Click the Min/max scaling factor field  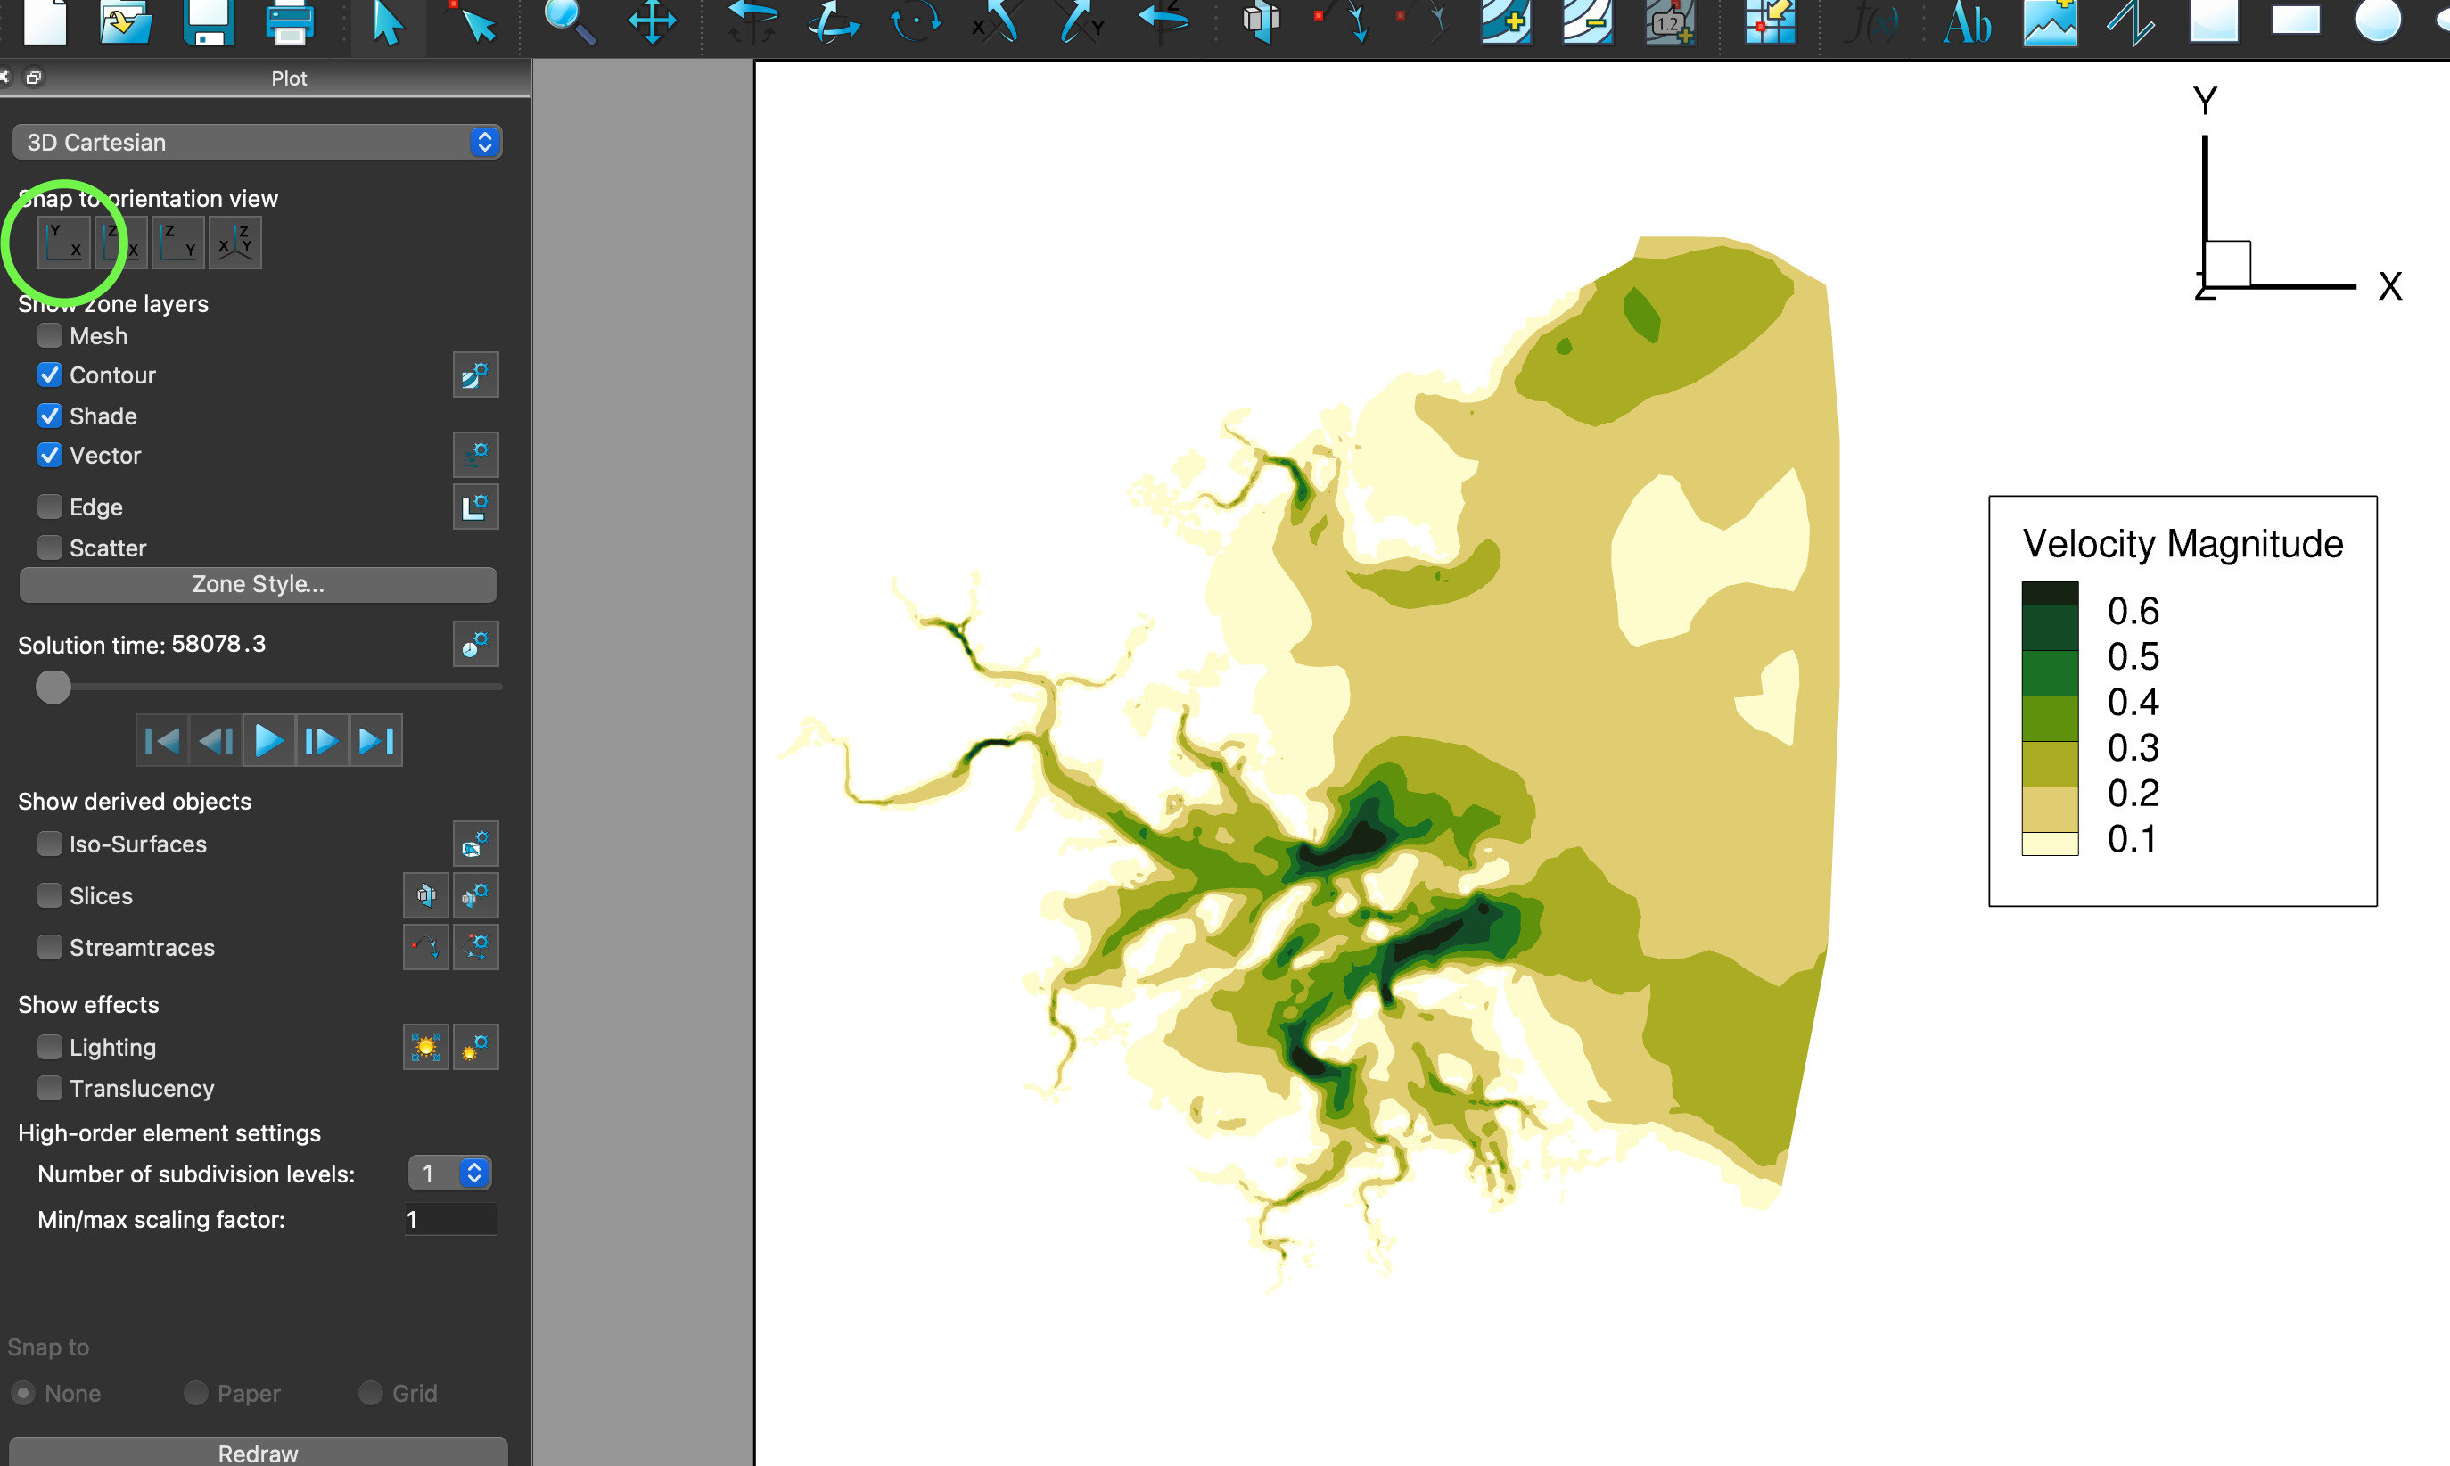point(449,1219)
